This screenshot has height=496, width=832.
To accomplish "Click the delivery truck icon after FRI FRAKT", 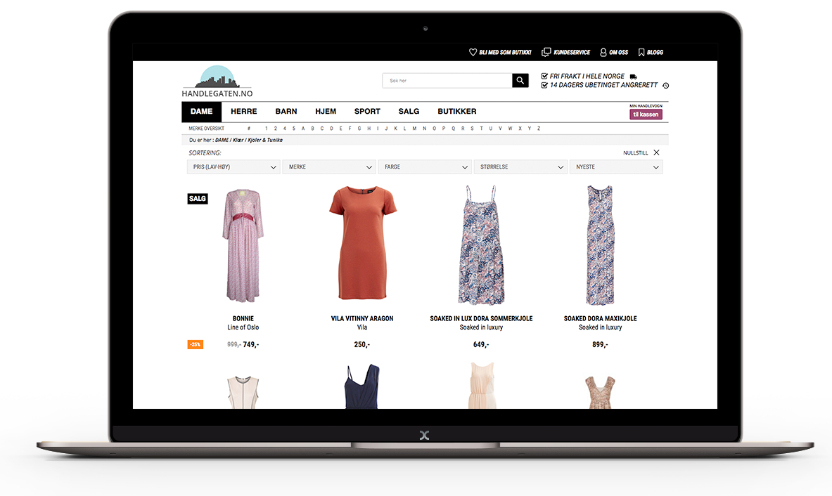I will tap(633, 77).
